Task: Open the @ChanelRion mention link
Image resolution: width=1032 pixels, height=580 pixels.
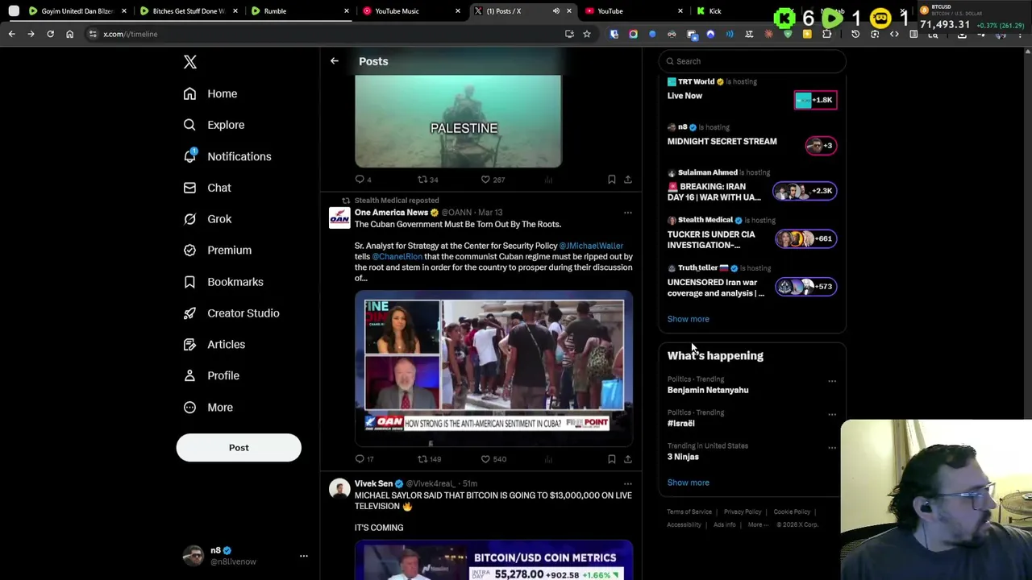Action: (x=397, y=256)
